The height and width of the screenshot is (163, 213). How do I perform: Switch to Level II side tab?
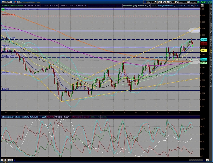click(x=211, y=73)
